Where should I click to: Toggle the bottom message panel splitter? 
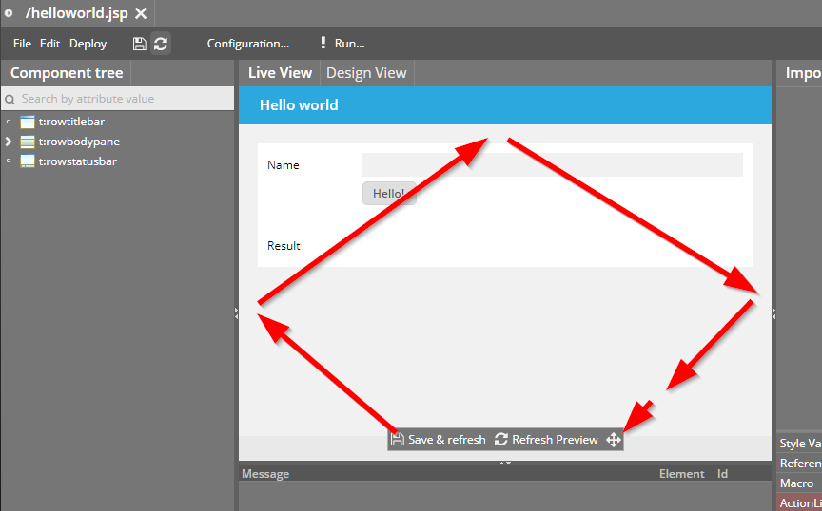point(505,463)
